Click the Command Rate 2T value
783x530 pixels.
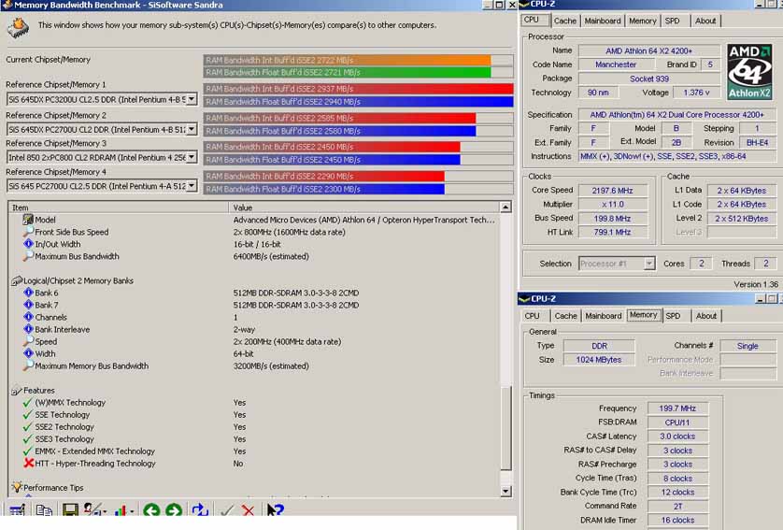[677, 506]
